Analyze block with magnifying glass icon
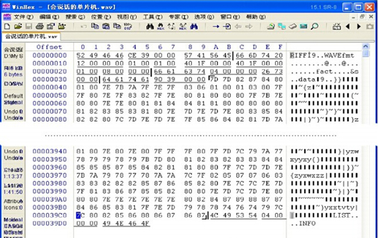This screenshot has width=378, height=238. click(x=314, y=26)
